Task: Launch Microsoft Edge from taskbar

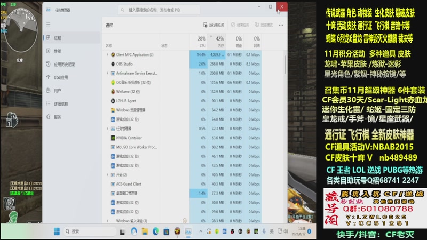Action: 155,231
